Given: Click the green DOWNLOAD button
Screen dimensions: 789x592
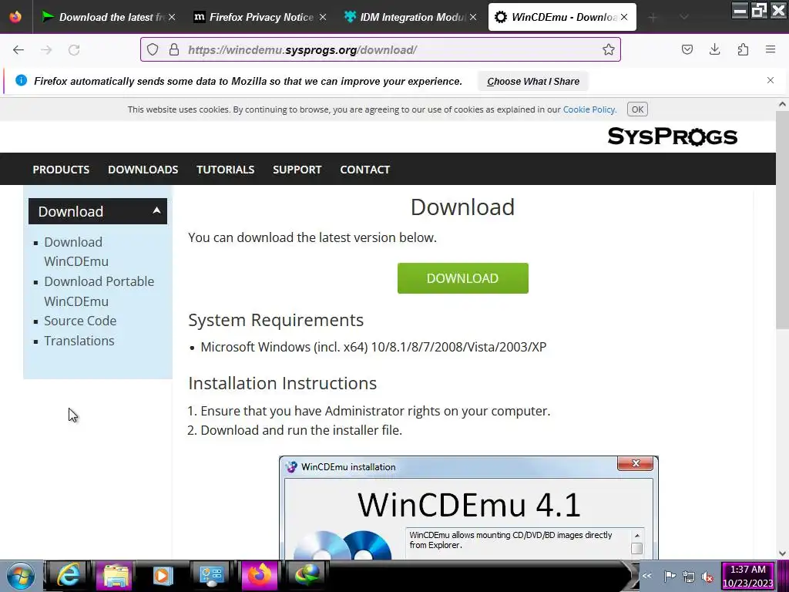Looking at the screenshot, I should coord(462,277).
